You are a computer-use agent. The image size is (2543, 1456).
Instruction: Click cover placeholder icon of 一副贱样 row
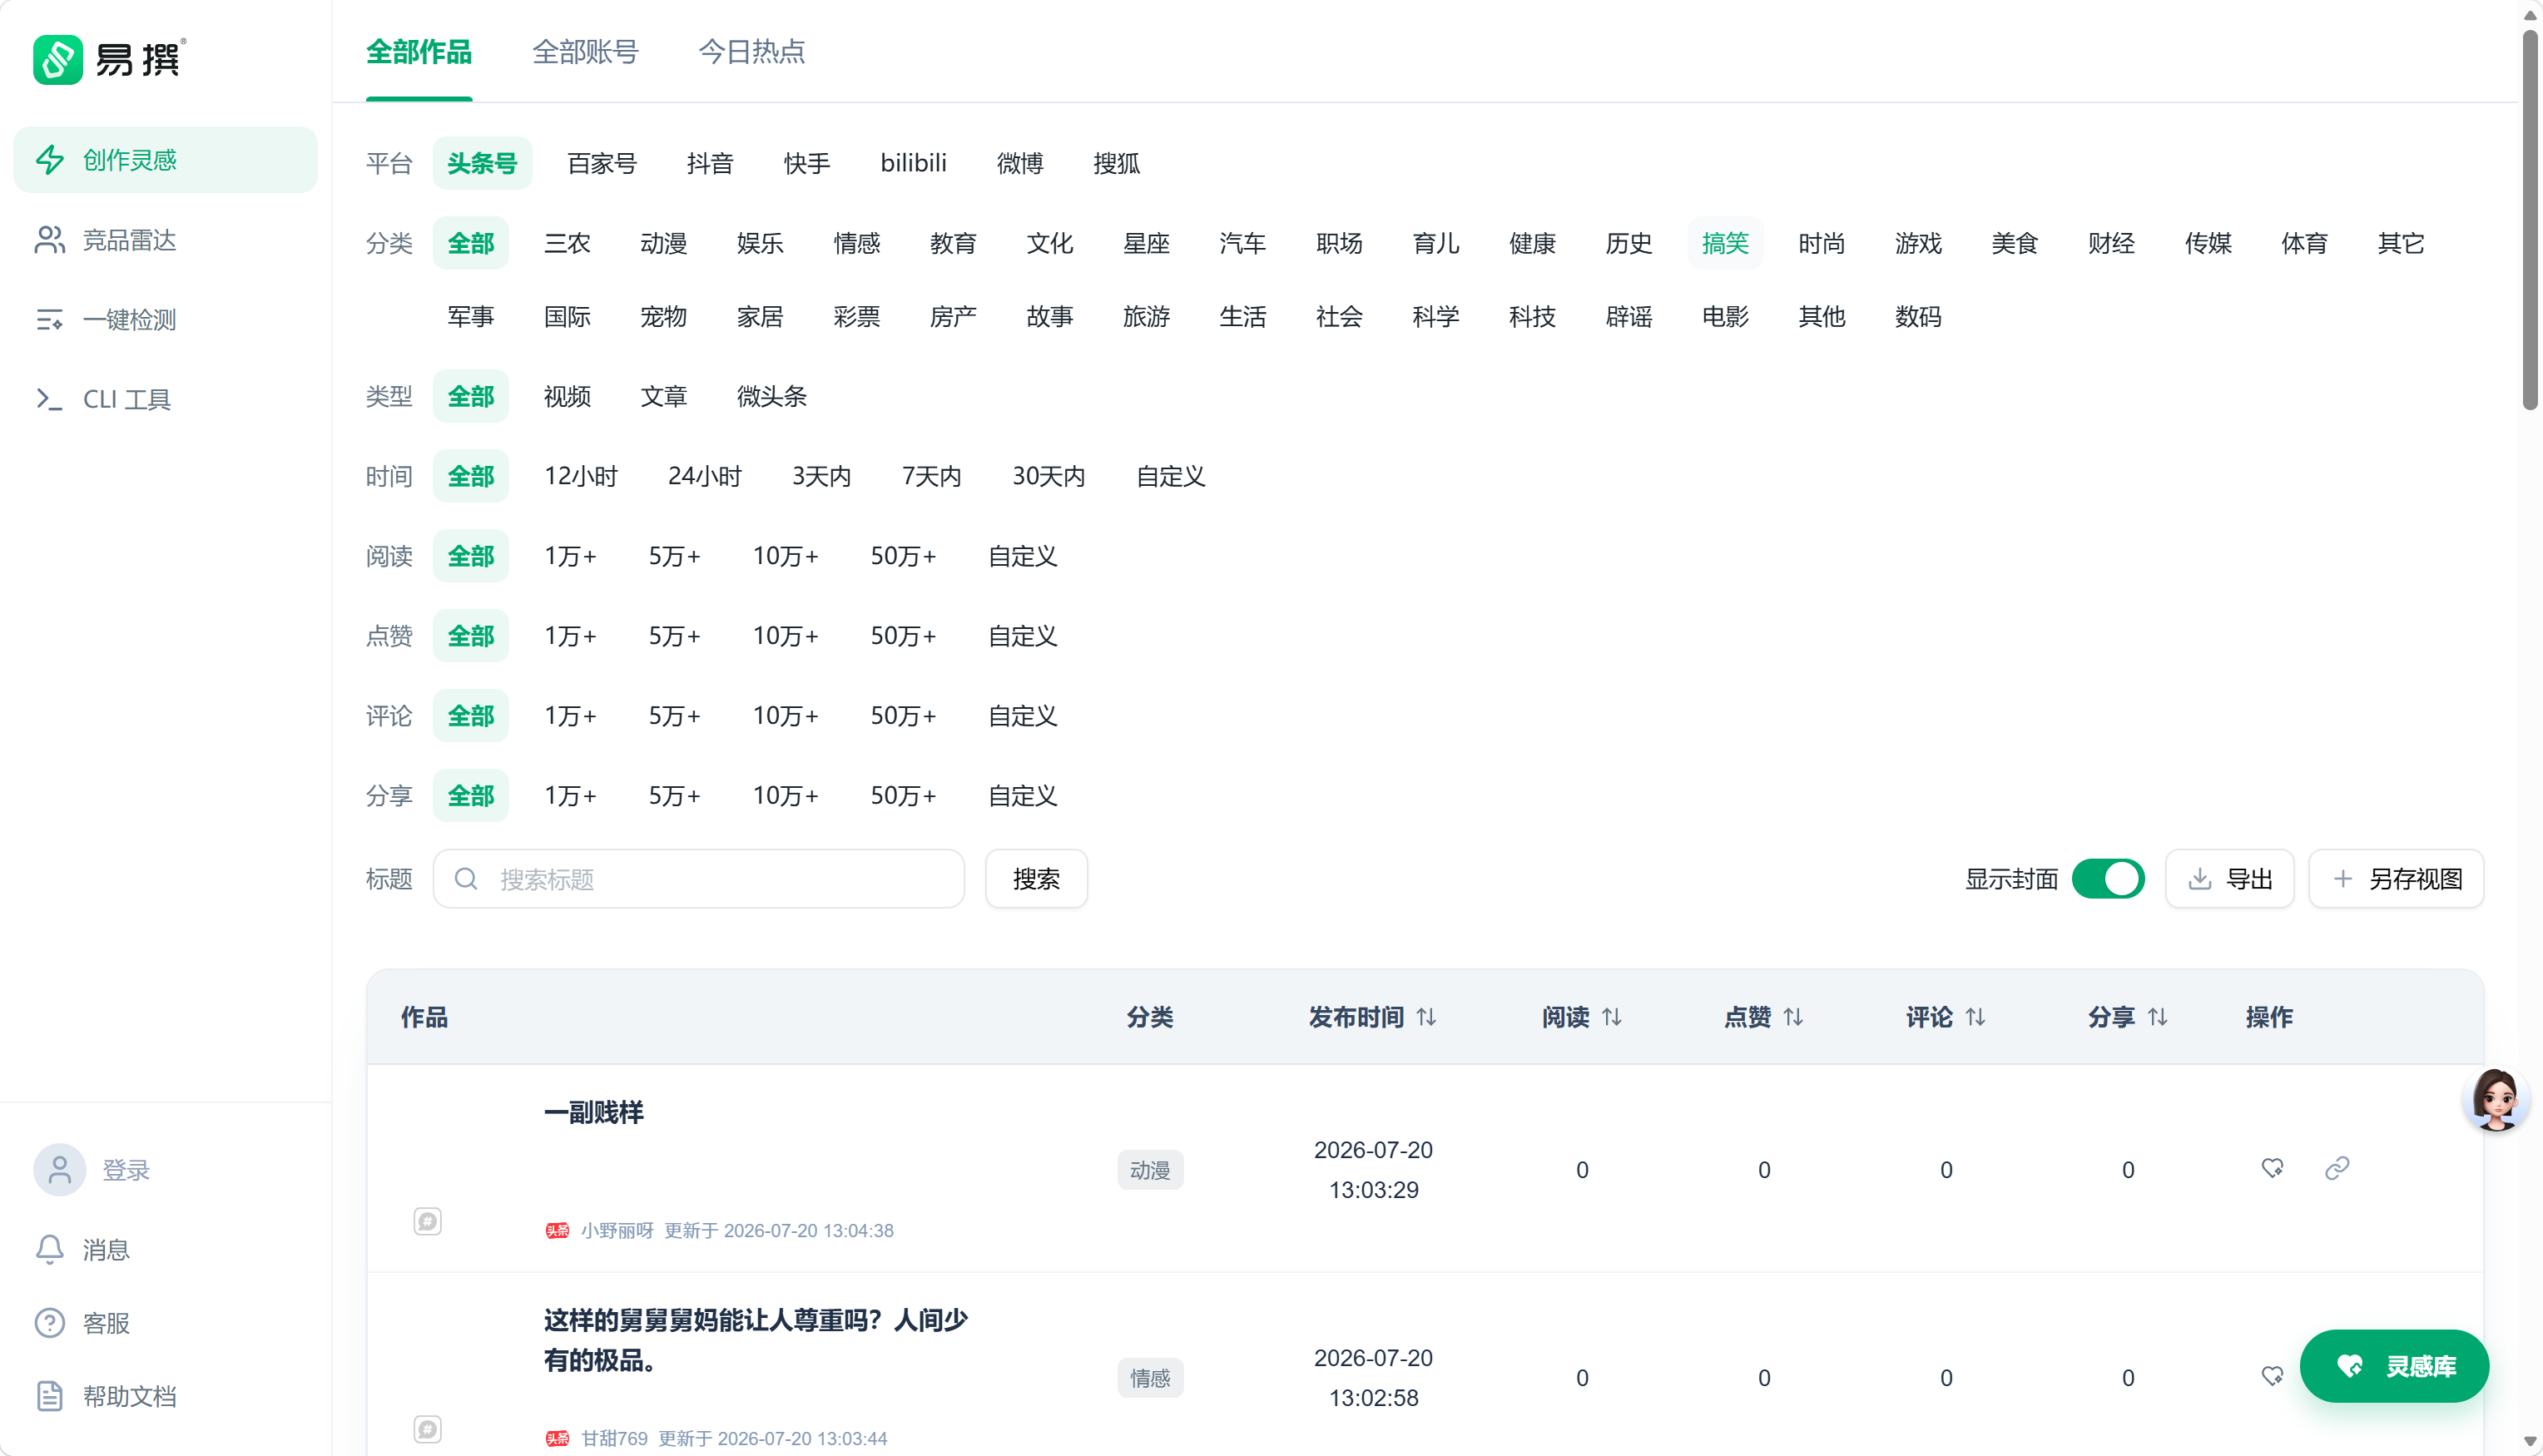point(428,1221)
